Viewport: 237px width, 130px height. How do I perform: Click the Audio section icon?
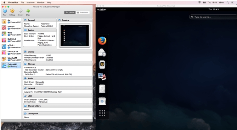[x=25, y=78]
